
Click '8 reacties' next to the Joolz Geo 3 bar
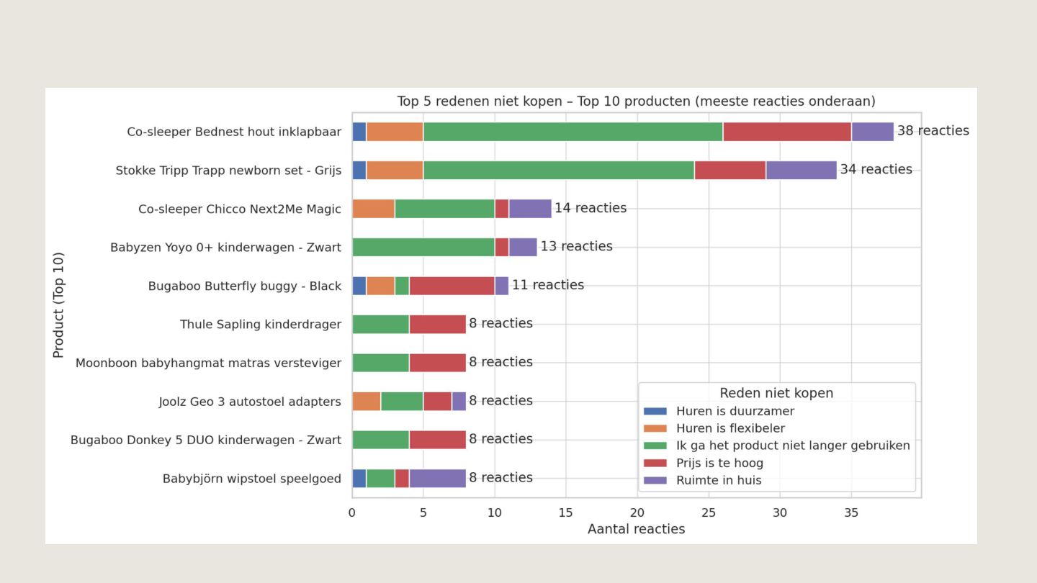coord(500,401)
